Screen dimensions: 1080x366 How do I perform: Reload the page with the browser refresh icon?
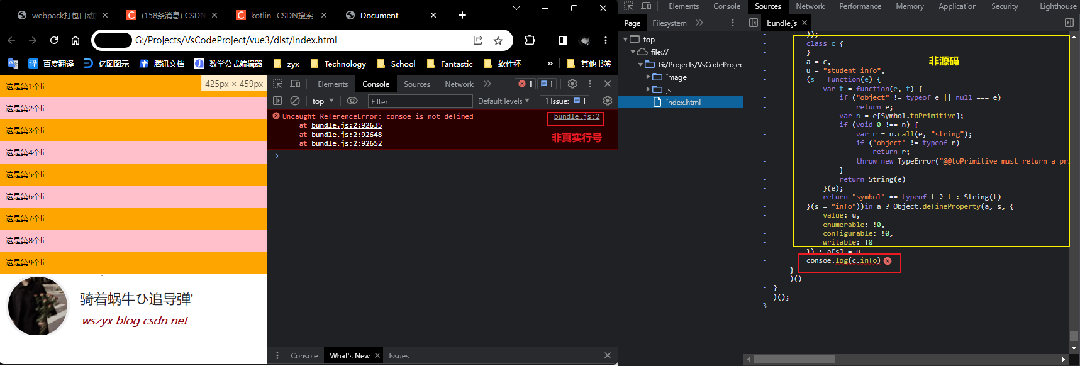(54, 40)
